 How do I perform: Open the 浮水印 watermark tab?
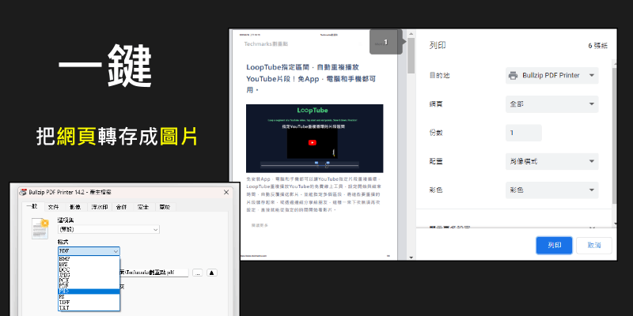99,207
